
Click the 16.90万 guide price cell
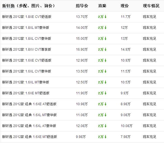pyautogui.click(x=82, y=50)
